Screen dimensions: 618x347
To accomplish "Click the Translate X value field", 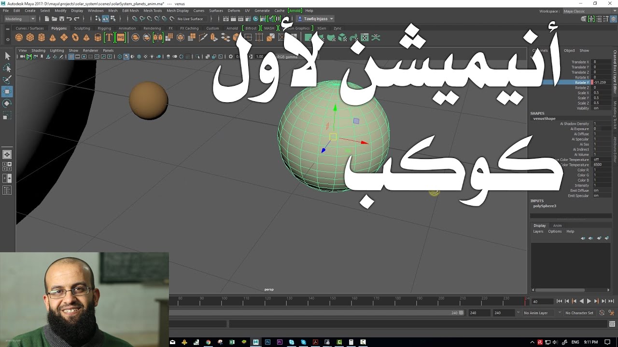I will [602, 62].
